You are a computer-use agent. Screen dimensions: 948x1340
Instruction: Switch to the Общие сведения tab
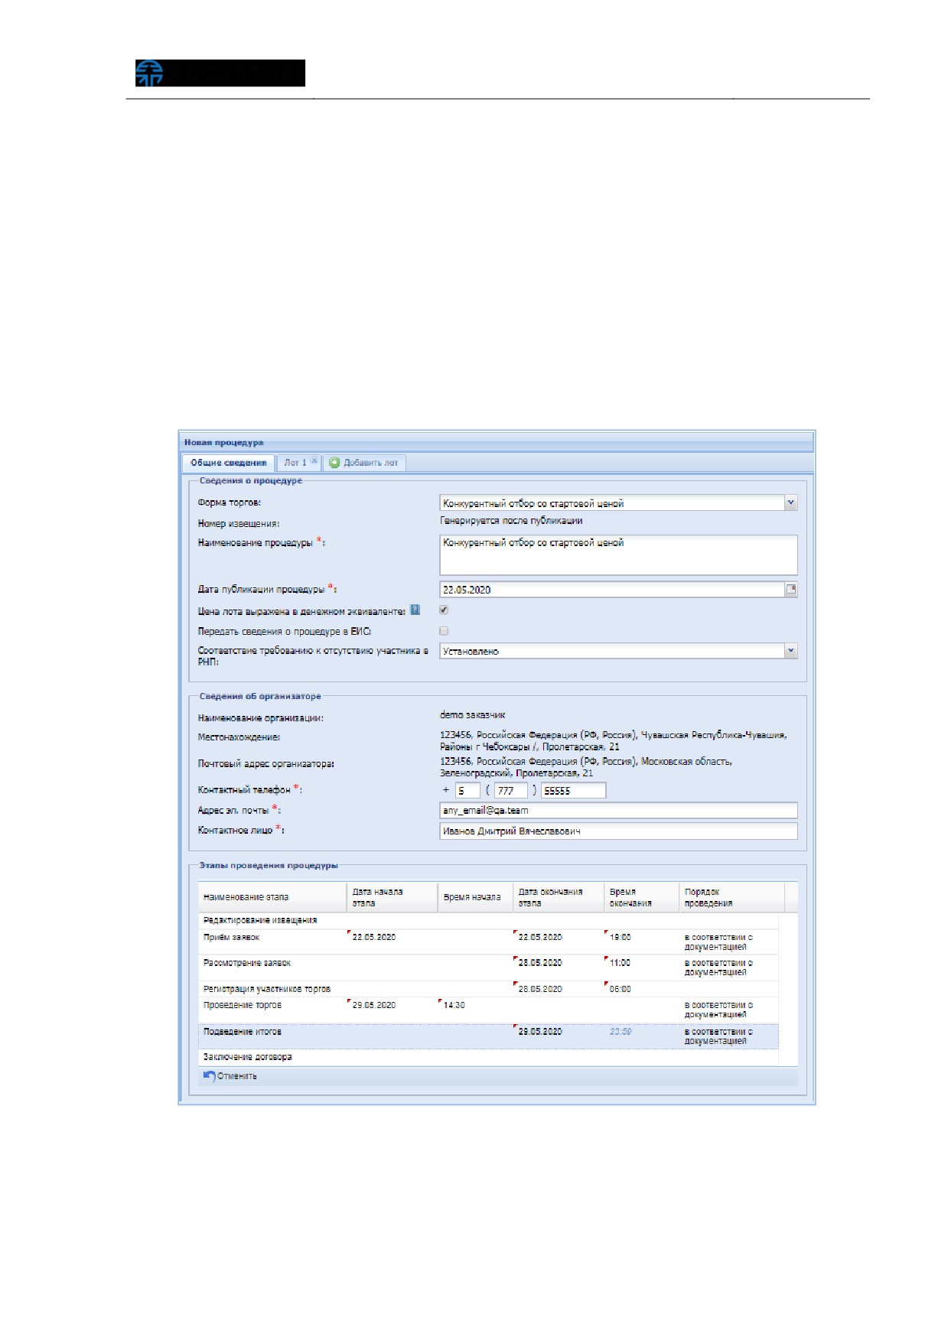(x=228, y=463)
